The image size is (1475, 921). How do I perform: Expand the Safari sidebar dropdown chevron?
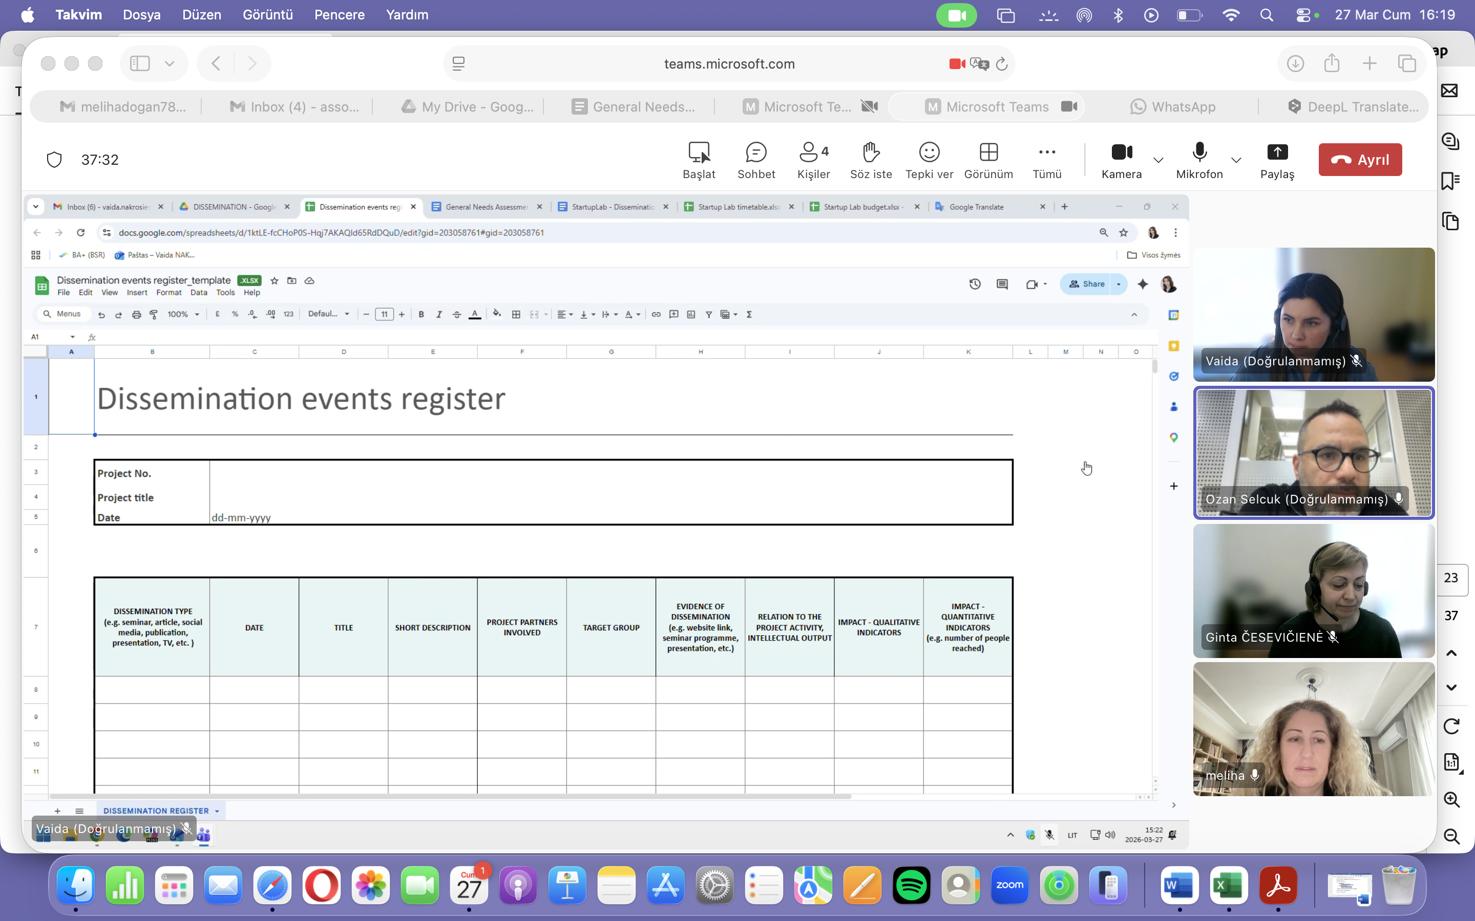click(170, 63)
